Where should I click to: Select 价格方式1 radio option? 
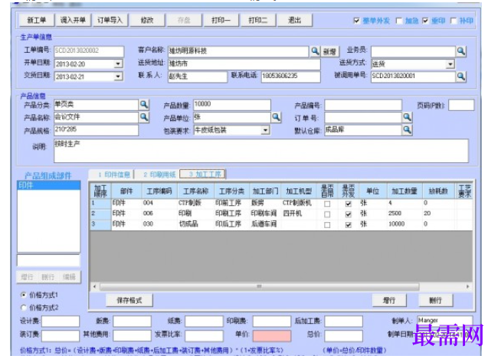click(24, 295)
